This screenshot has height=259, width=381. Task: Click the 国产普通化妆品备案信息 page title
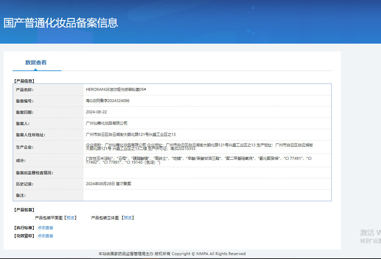[61, 23]
